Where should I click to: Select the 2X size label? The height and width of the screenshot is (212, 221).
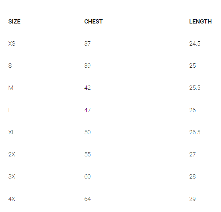coord(12,154)
